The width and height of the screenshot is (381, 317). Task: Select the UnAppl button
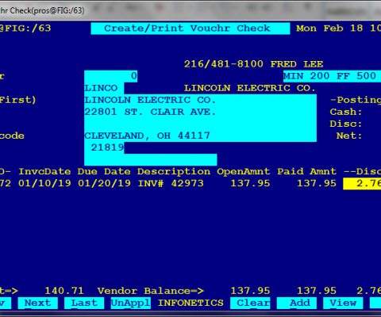pos(131,303)
